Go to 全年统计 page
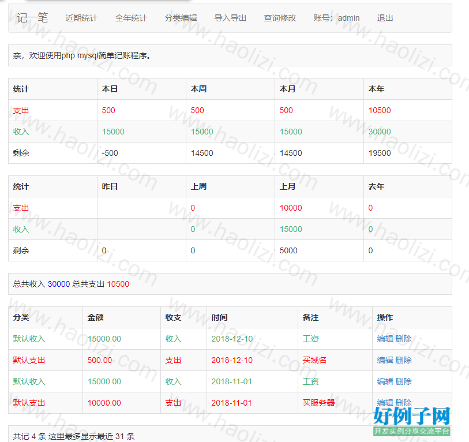The height and width of the screenshot is (442, 469). click(x=131, y=18)
